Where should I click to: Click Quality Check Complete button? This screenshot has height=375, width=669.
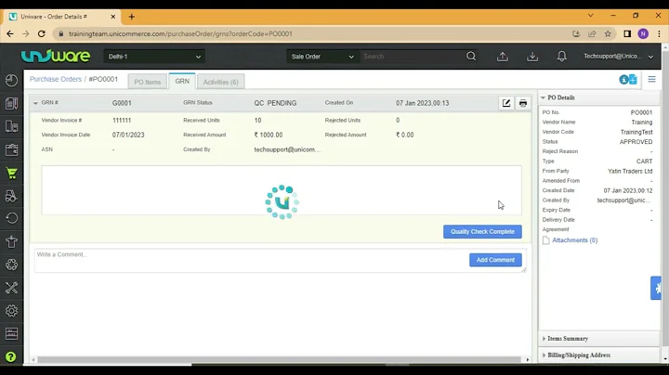pos(482,231)
